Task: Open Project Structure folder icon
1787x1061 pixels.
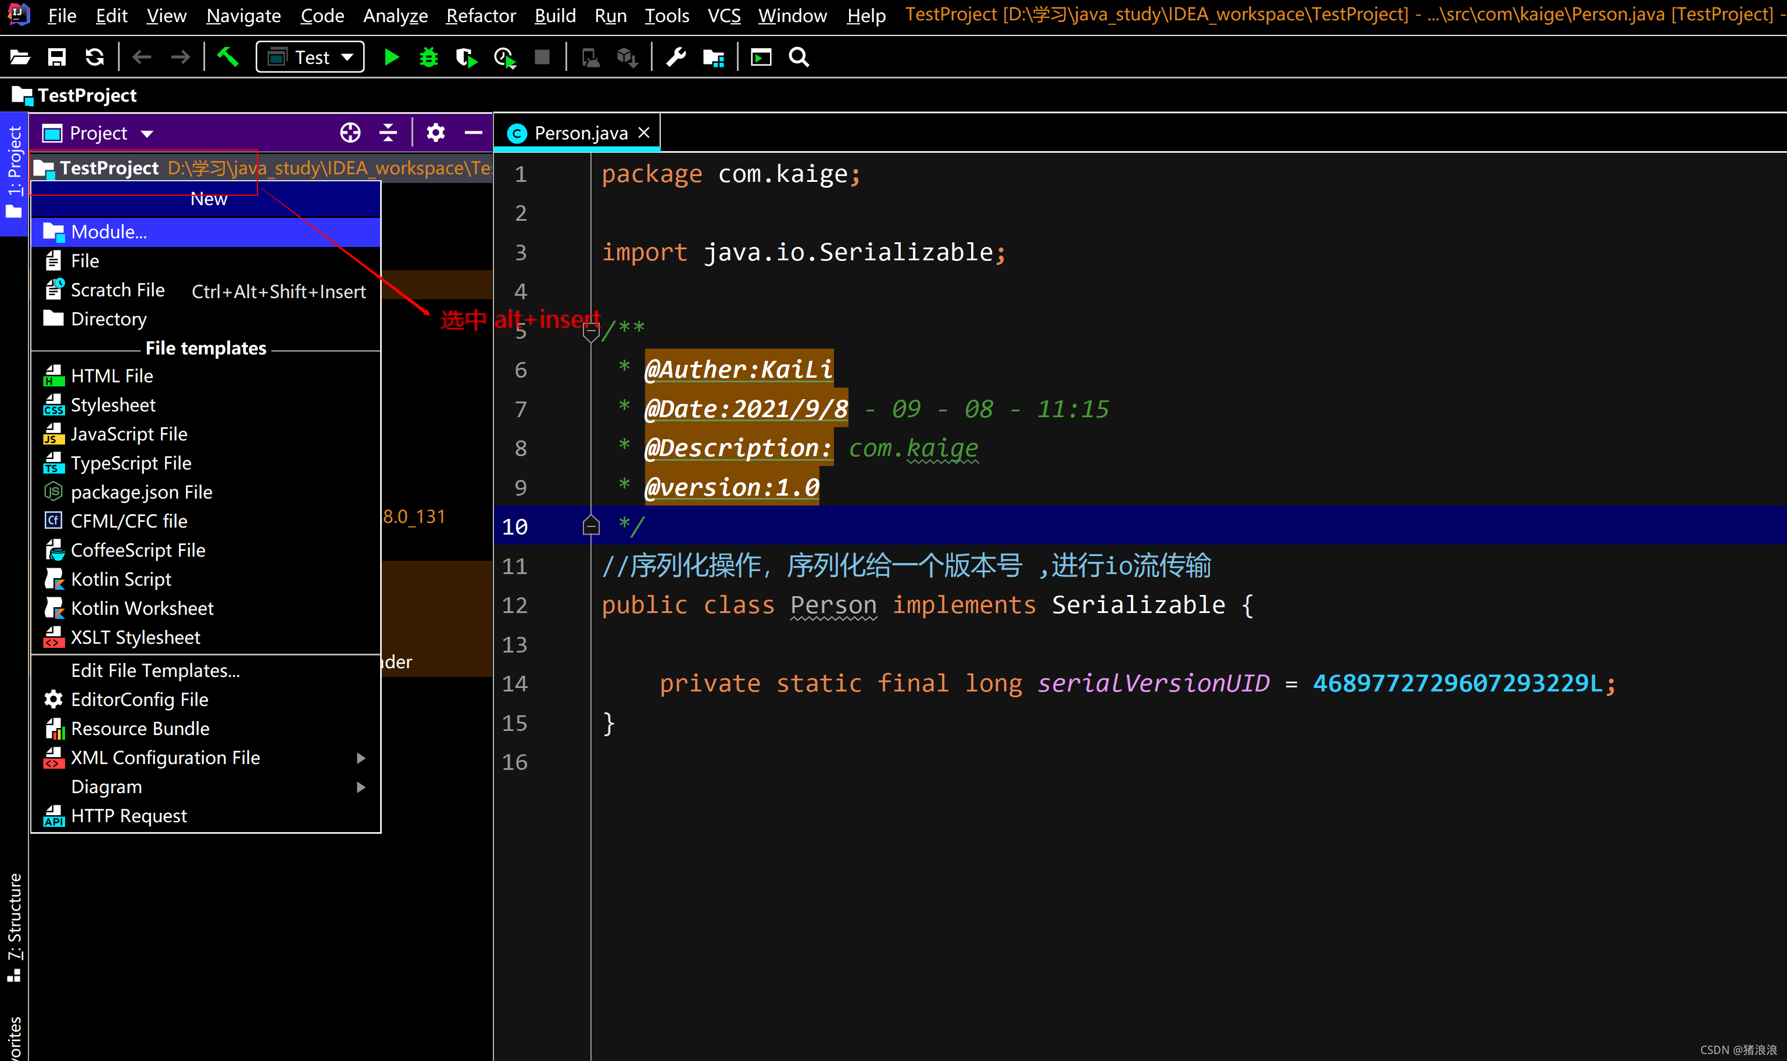Action: 714,57
